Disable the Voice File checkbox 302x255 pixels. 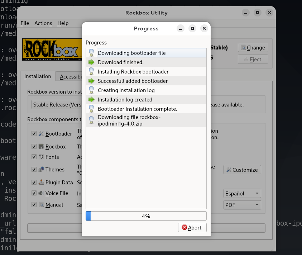pos(34,193)
